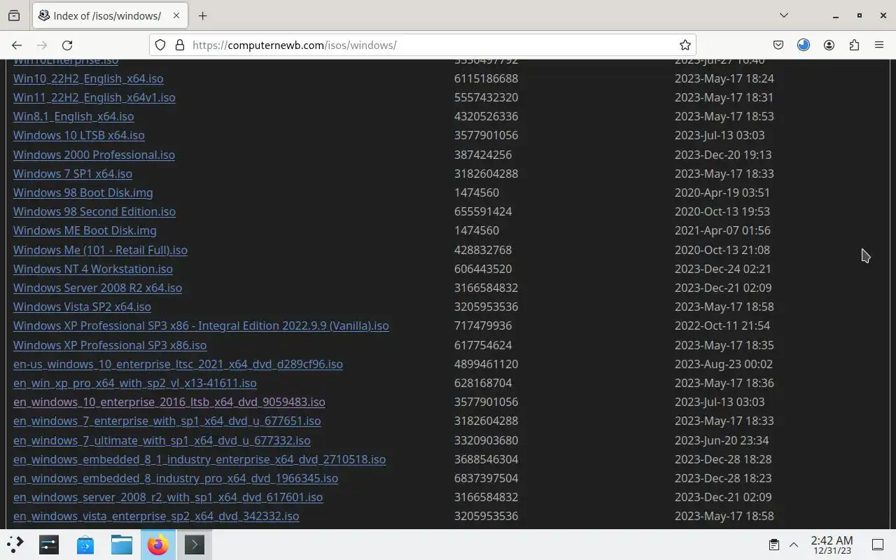Click the forward navigation arrow
The image size is (896, 560).
click(x=42, y=45)
